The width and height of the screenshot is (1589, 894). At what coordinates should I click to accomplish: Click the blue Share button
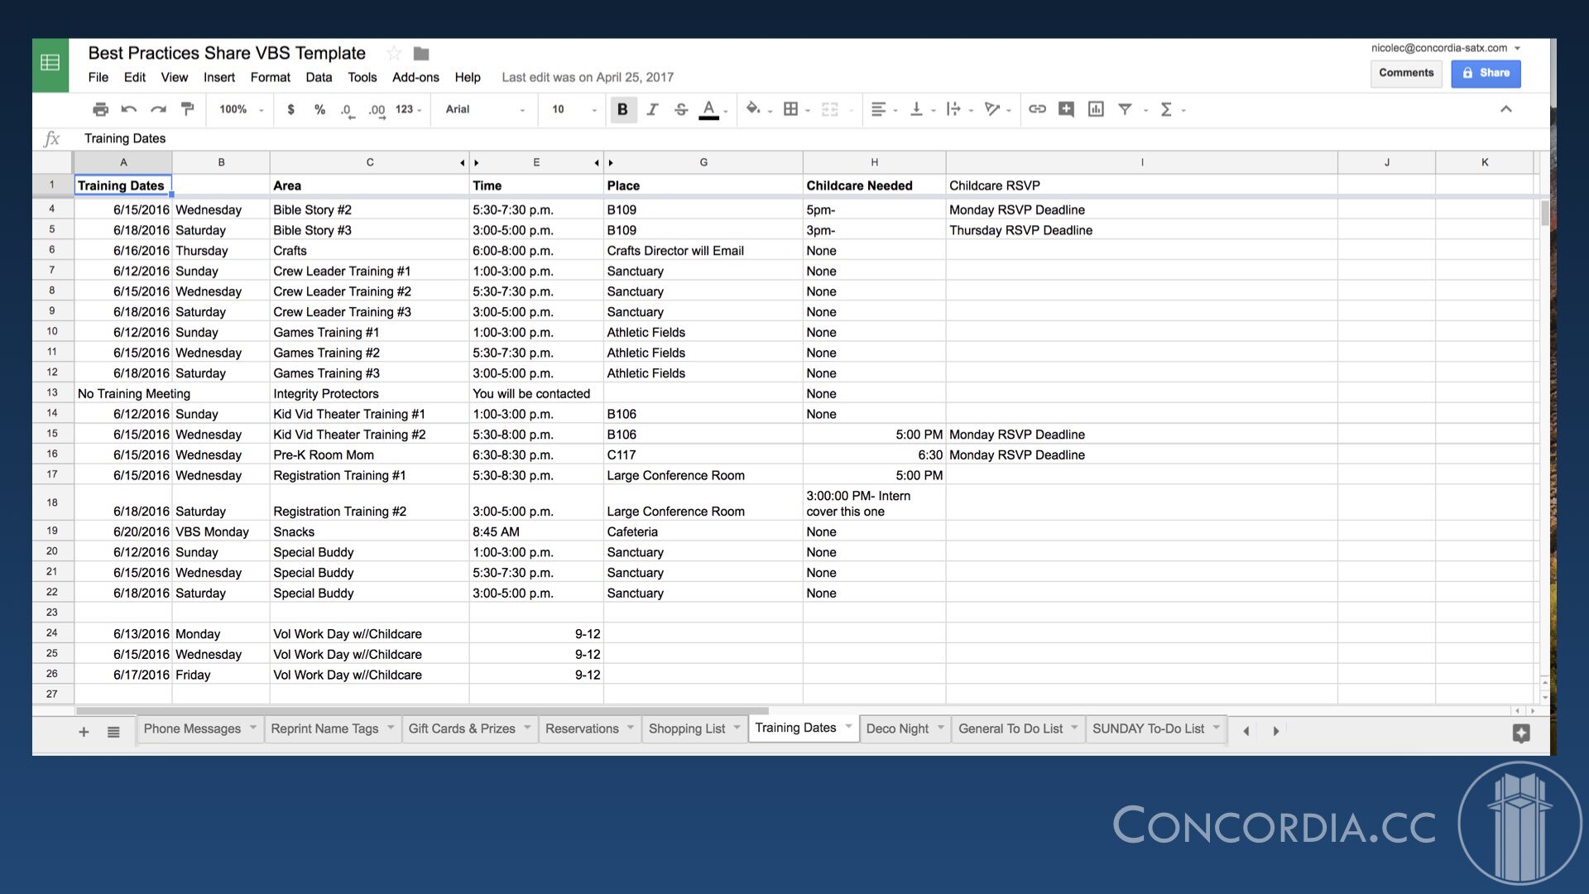click(1486, 73)
